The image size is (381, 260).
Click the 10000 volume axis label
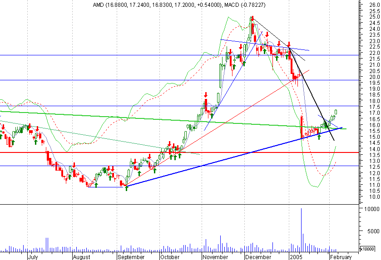click(x=372, y=209)
